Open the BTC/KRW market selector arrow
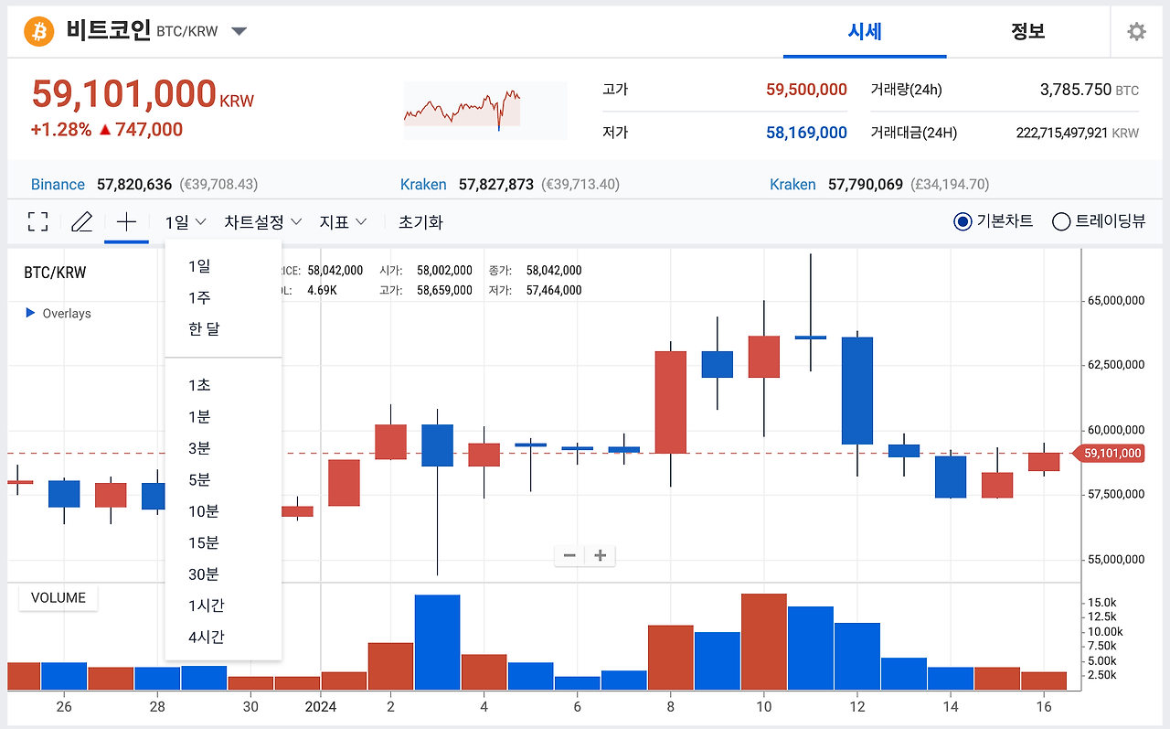This screenshot has height=729, width=1170. pyautogui.click(x=239, y=32)
